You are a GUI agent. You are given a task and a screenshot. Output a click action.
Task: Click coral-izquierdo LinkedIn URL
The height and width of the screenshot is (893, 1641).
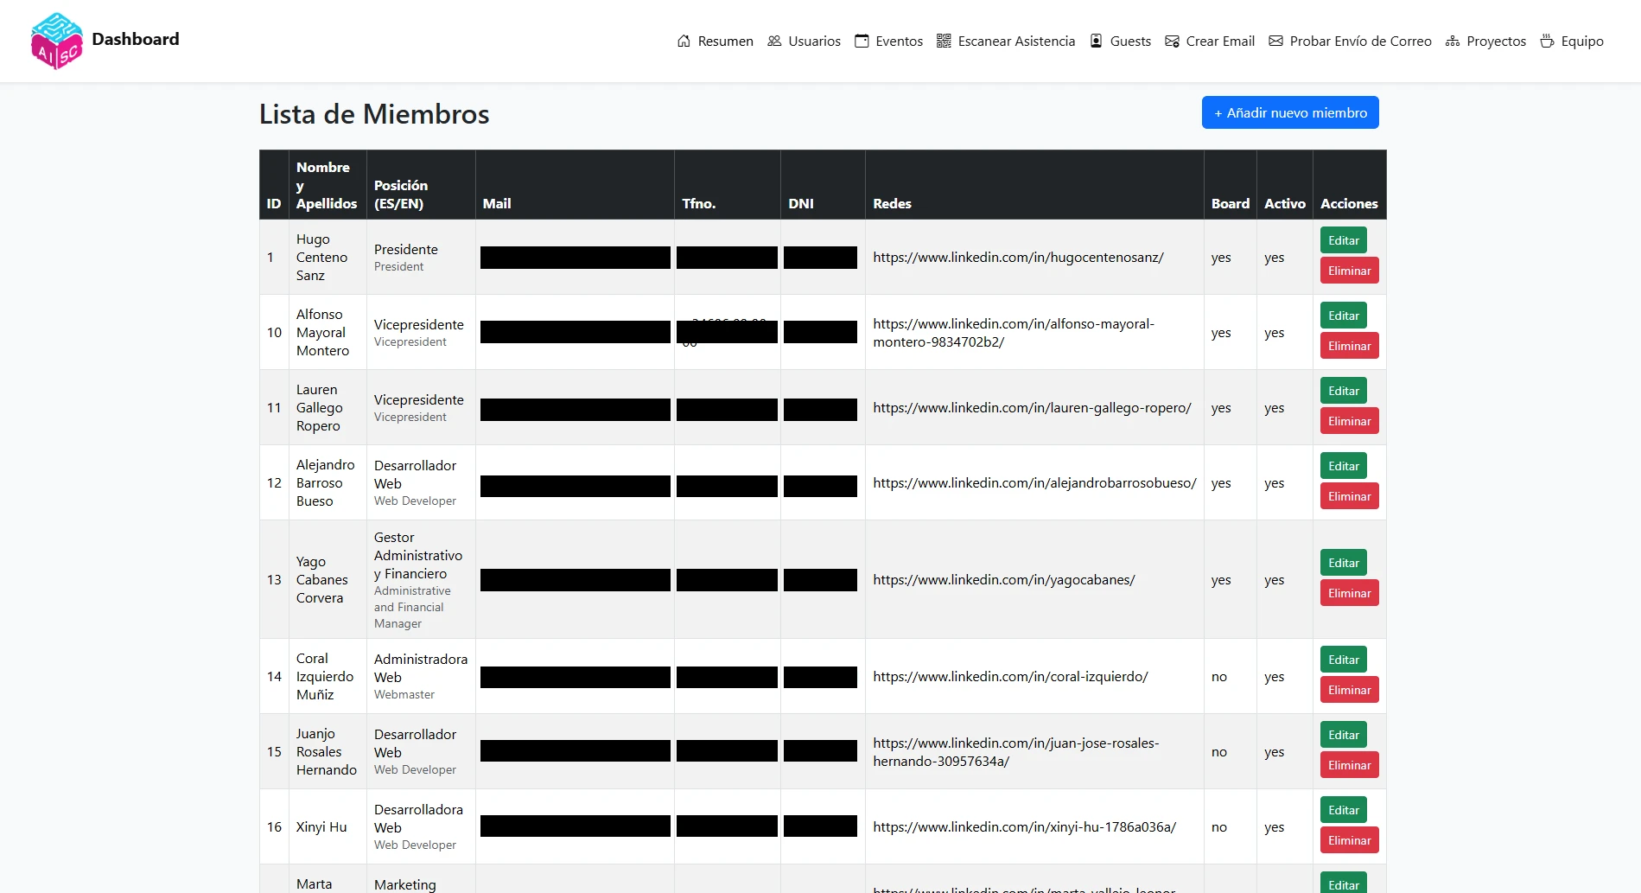(x=1010, y=677)
